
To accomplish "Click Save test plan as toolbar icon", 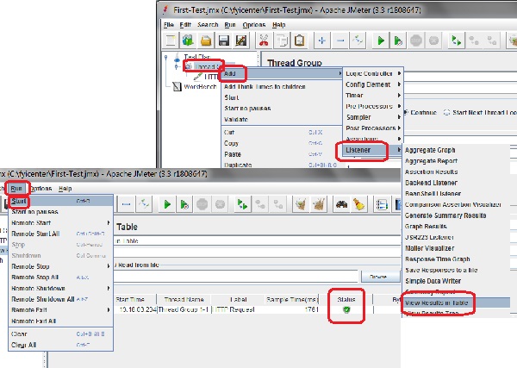I will [241, 41].
